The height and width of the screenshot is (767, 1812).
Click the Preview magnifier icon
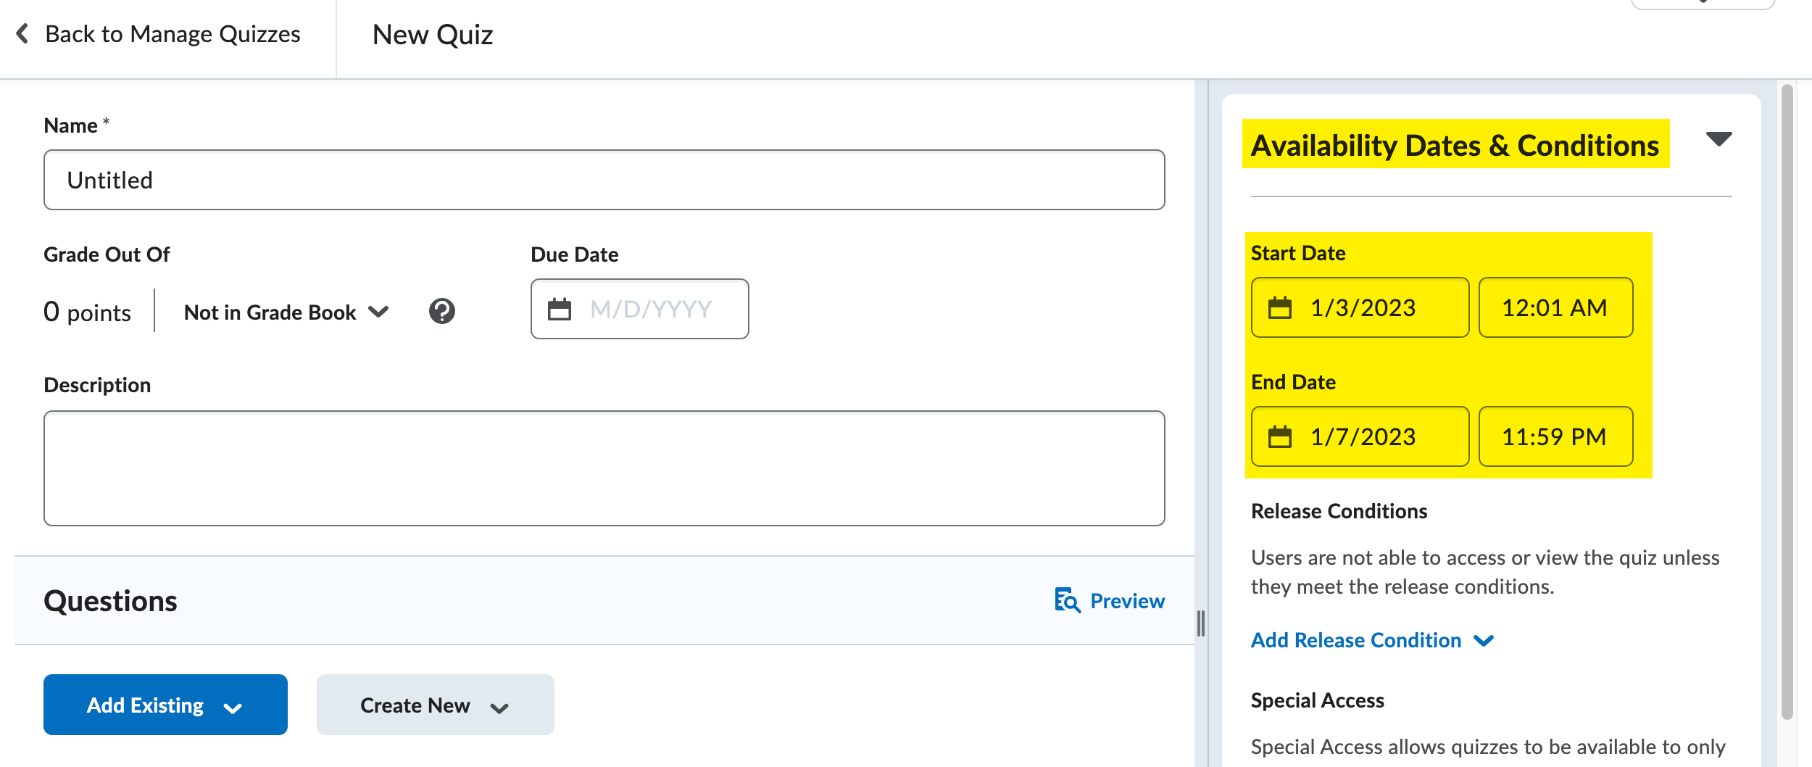1067,600
